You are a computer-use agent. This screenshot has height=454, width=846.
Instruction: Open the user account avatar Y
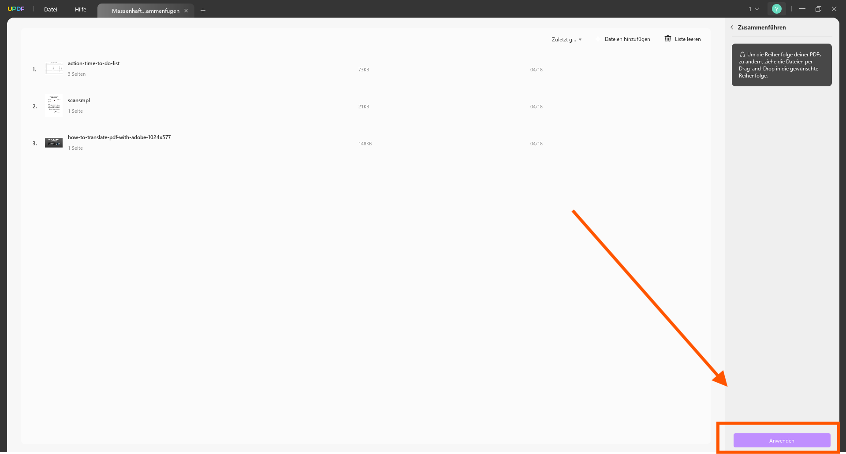point(777,9)
